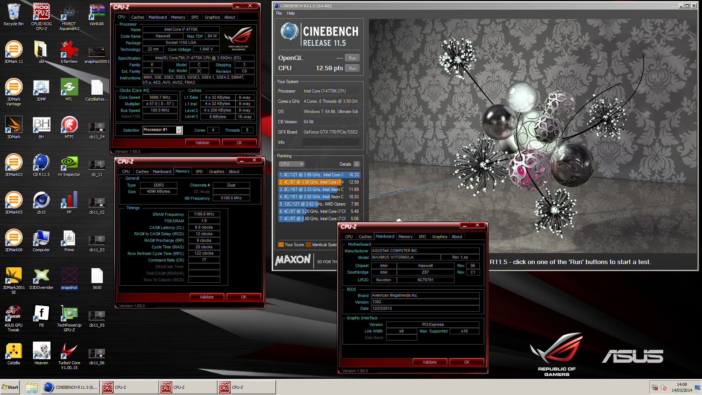Launch IrfanView desktop shortcut
702x395 pixels.
coord(69,52)
